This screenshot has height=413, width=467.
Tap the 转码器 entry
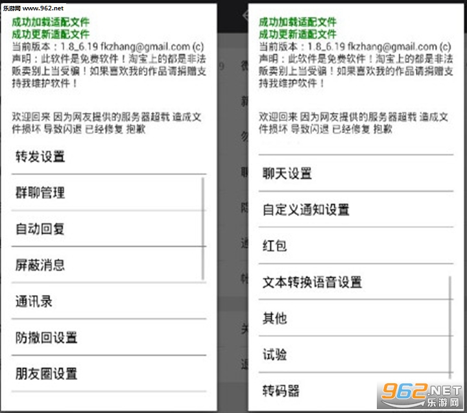click(281, 391)
